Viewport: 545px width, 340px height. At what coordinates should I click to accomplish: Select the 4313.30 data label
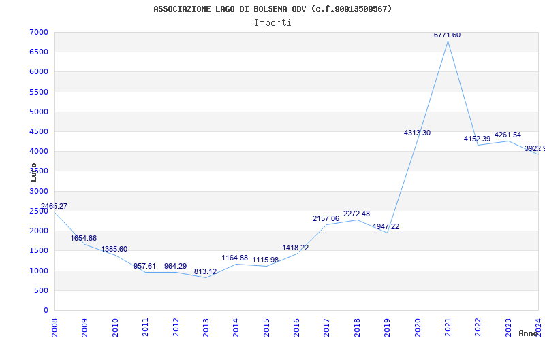click(x=417, y=133)
